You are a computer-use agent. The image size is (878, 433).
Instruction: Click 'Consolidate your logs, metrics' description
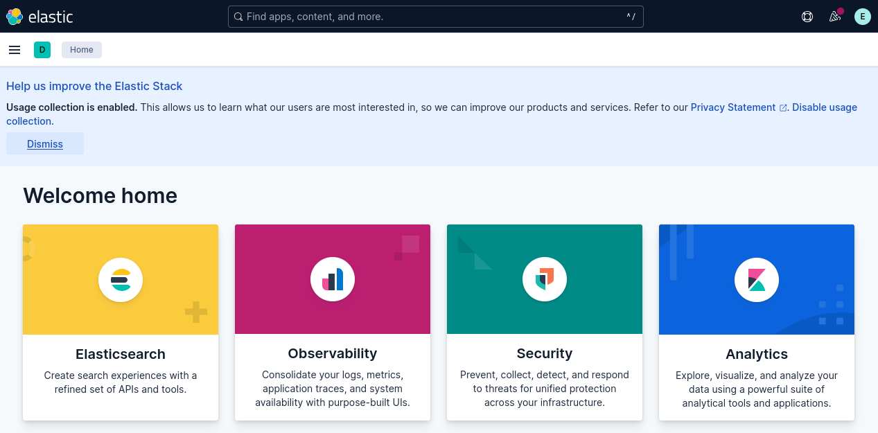(x=333, y=389)
